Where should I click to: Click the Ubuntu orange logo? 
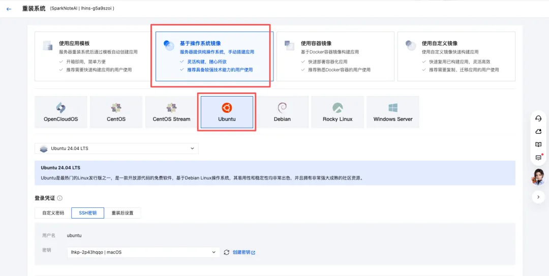pyautogui.click(x=227, y=108)
